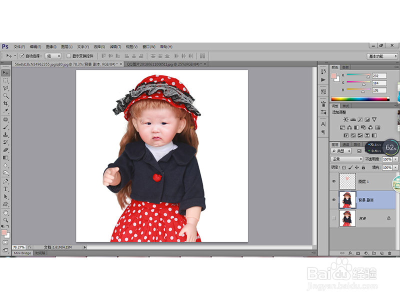Select the Clone Stamp tool
The width and height of the screenshot is (400, 300).
click(5, 134)
